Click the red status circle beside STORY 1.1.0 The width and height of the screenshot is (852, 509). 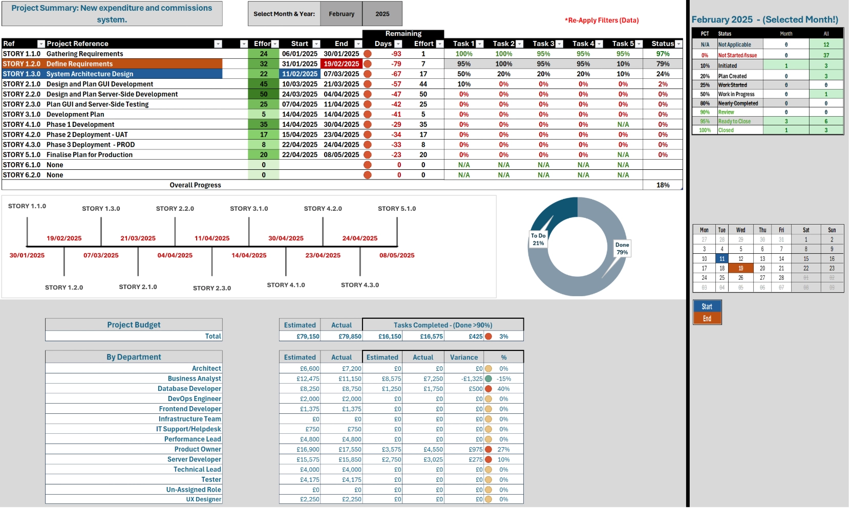(368, 53)
